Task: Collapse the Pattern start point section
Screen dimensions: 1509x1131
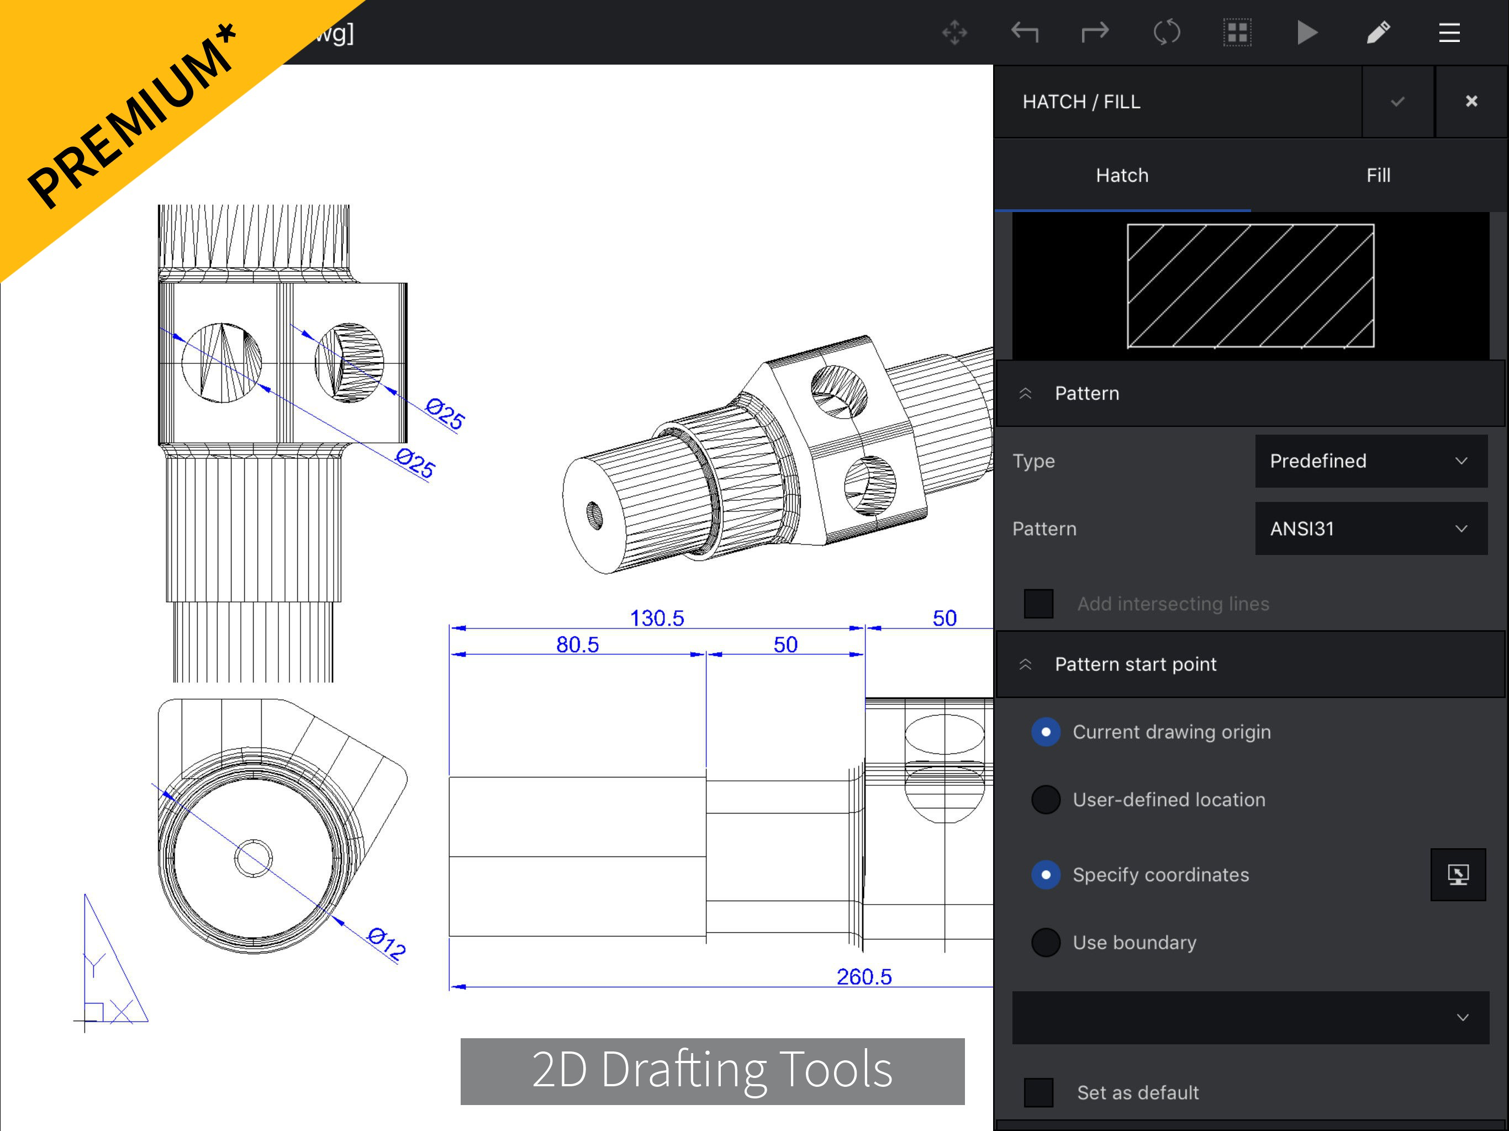Action: [1025, 664]
